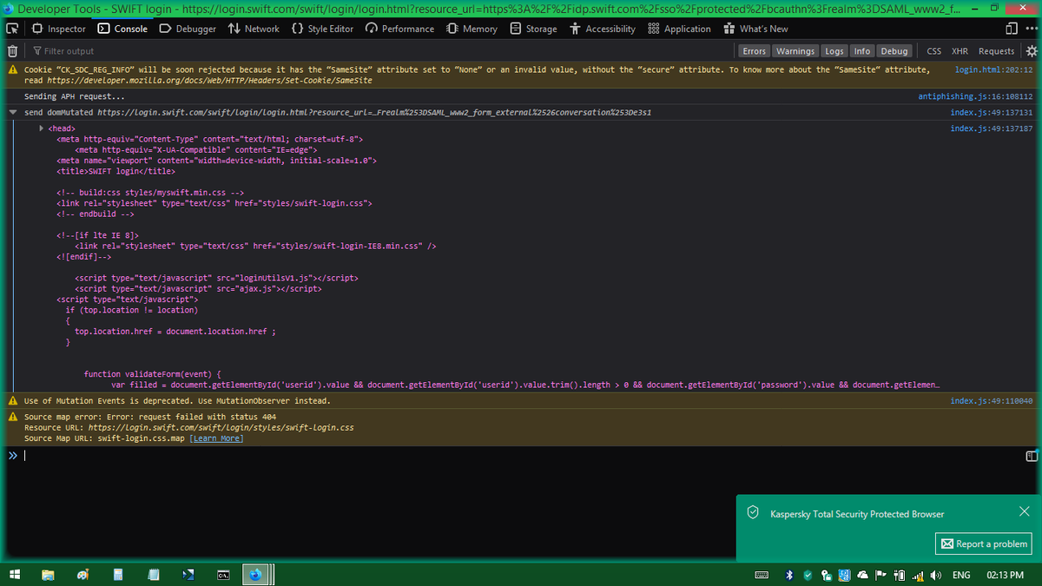This screenshot has height=586, width=1042.
Task: Toggle Info filter
Action: pyautogui.click(x=862, y=51)
